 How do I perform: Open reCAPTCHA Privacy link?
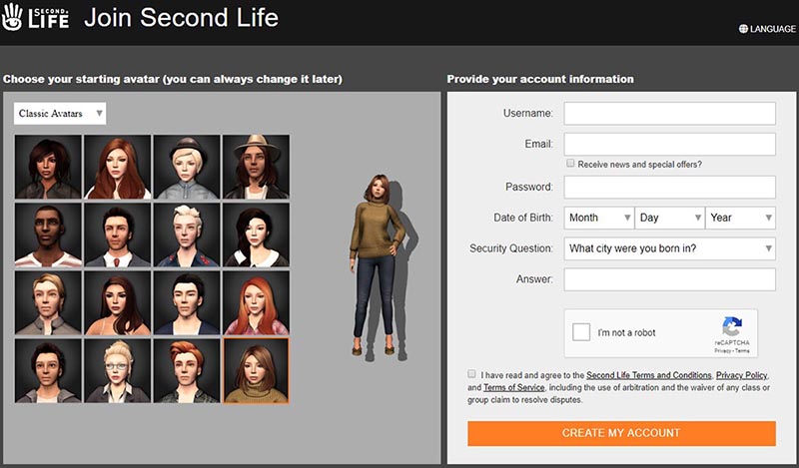click(x=722, y=351)
